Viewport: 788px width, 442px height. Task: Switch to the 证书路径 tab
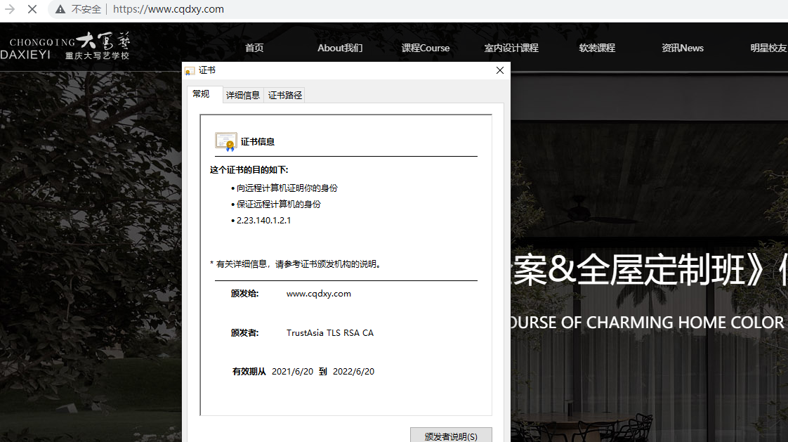(x=284, y=94)
